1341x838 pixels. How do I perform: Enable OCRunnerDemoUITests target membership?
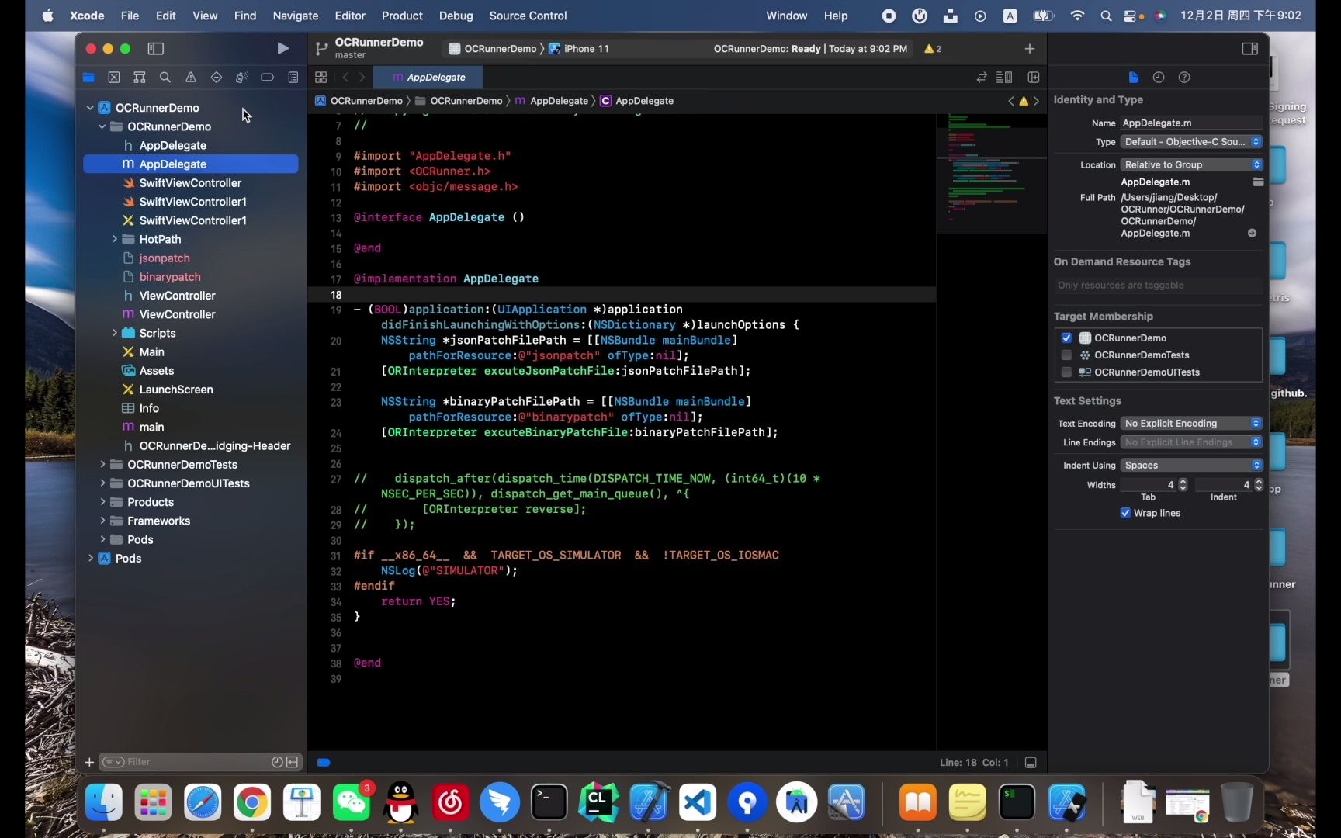[x=1066, y=372]
